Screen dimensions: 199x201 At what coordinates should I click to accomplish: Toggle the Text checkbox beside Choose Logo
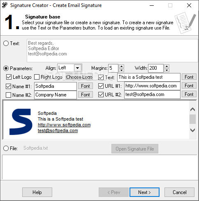pos(101,78)
